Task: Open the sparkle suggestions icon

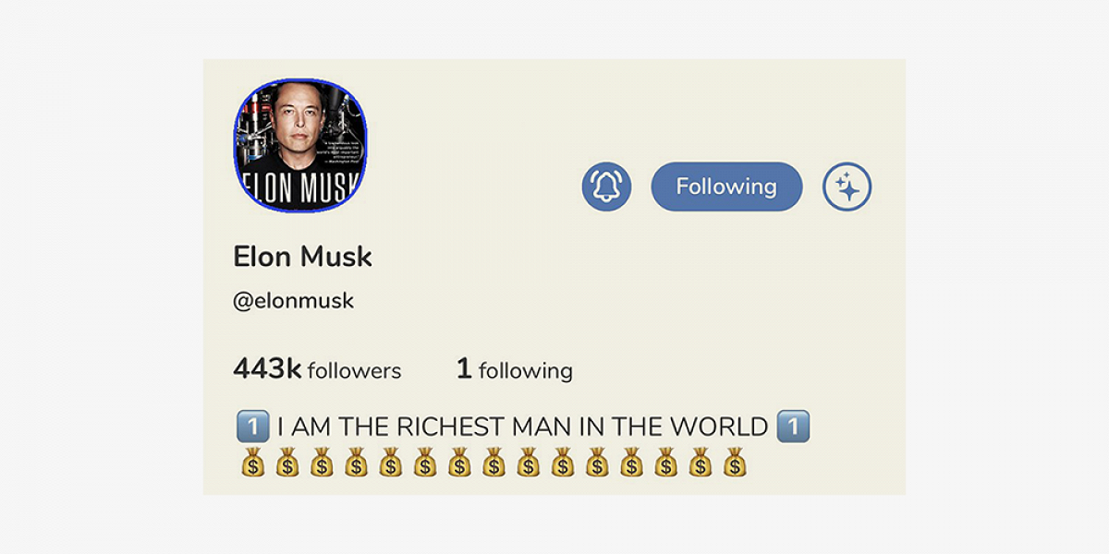Action: 847,187
